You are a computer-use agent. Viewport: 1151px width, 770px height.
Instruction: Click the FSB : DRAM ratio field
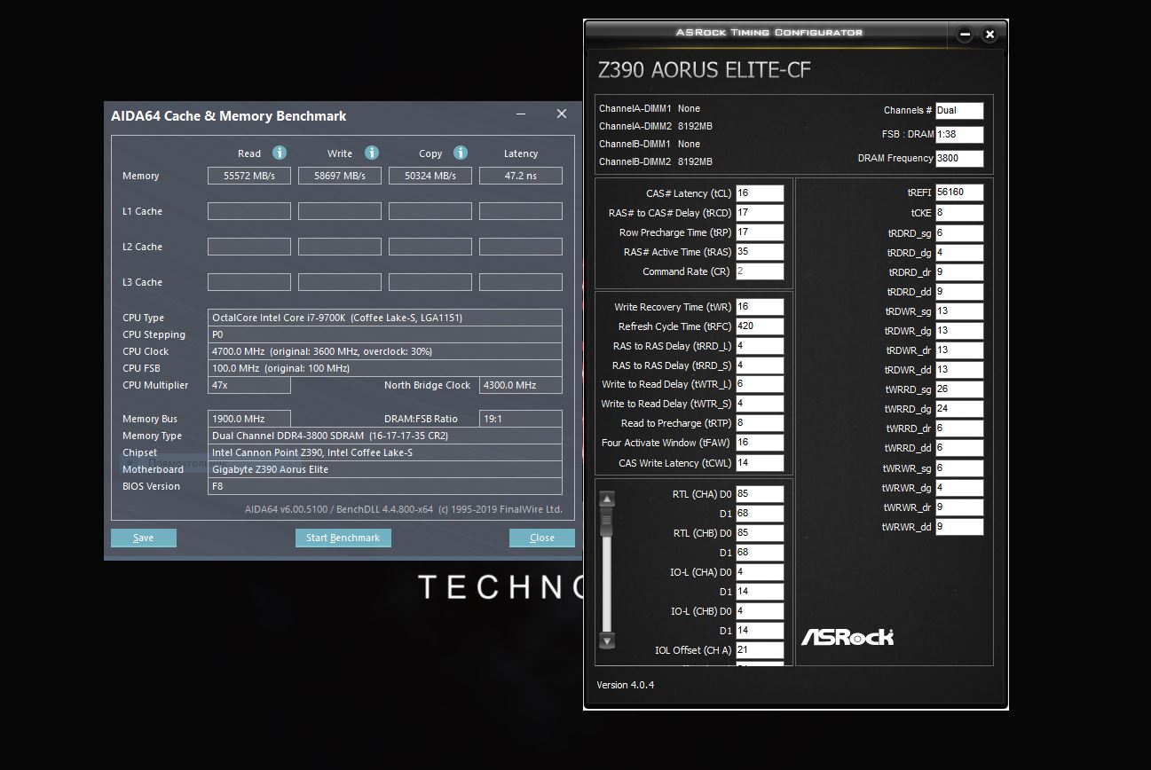(x=959, y=135)
